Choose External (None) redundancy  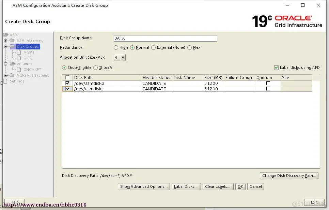click(153, 48)
